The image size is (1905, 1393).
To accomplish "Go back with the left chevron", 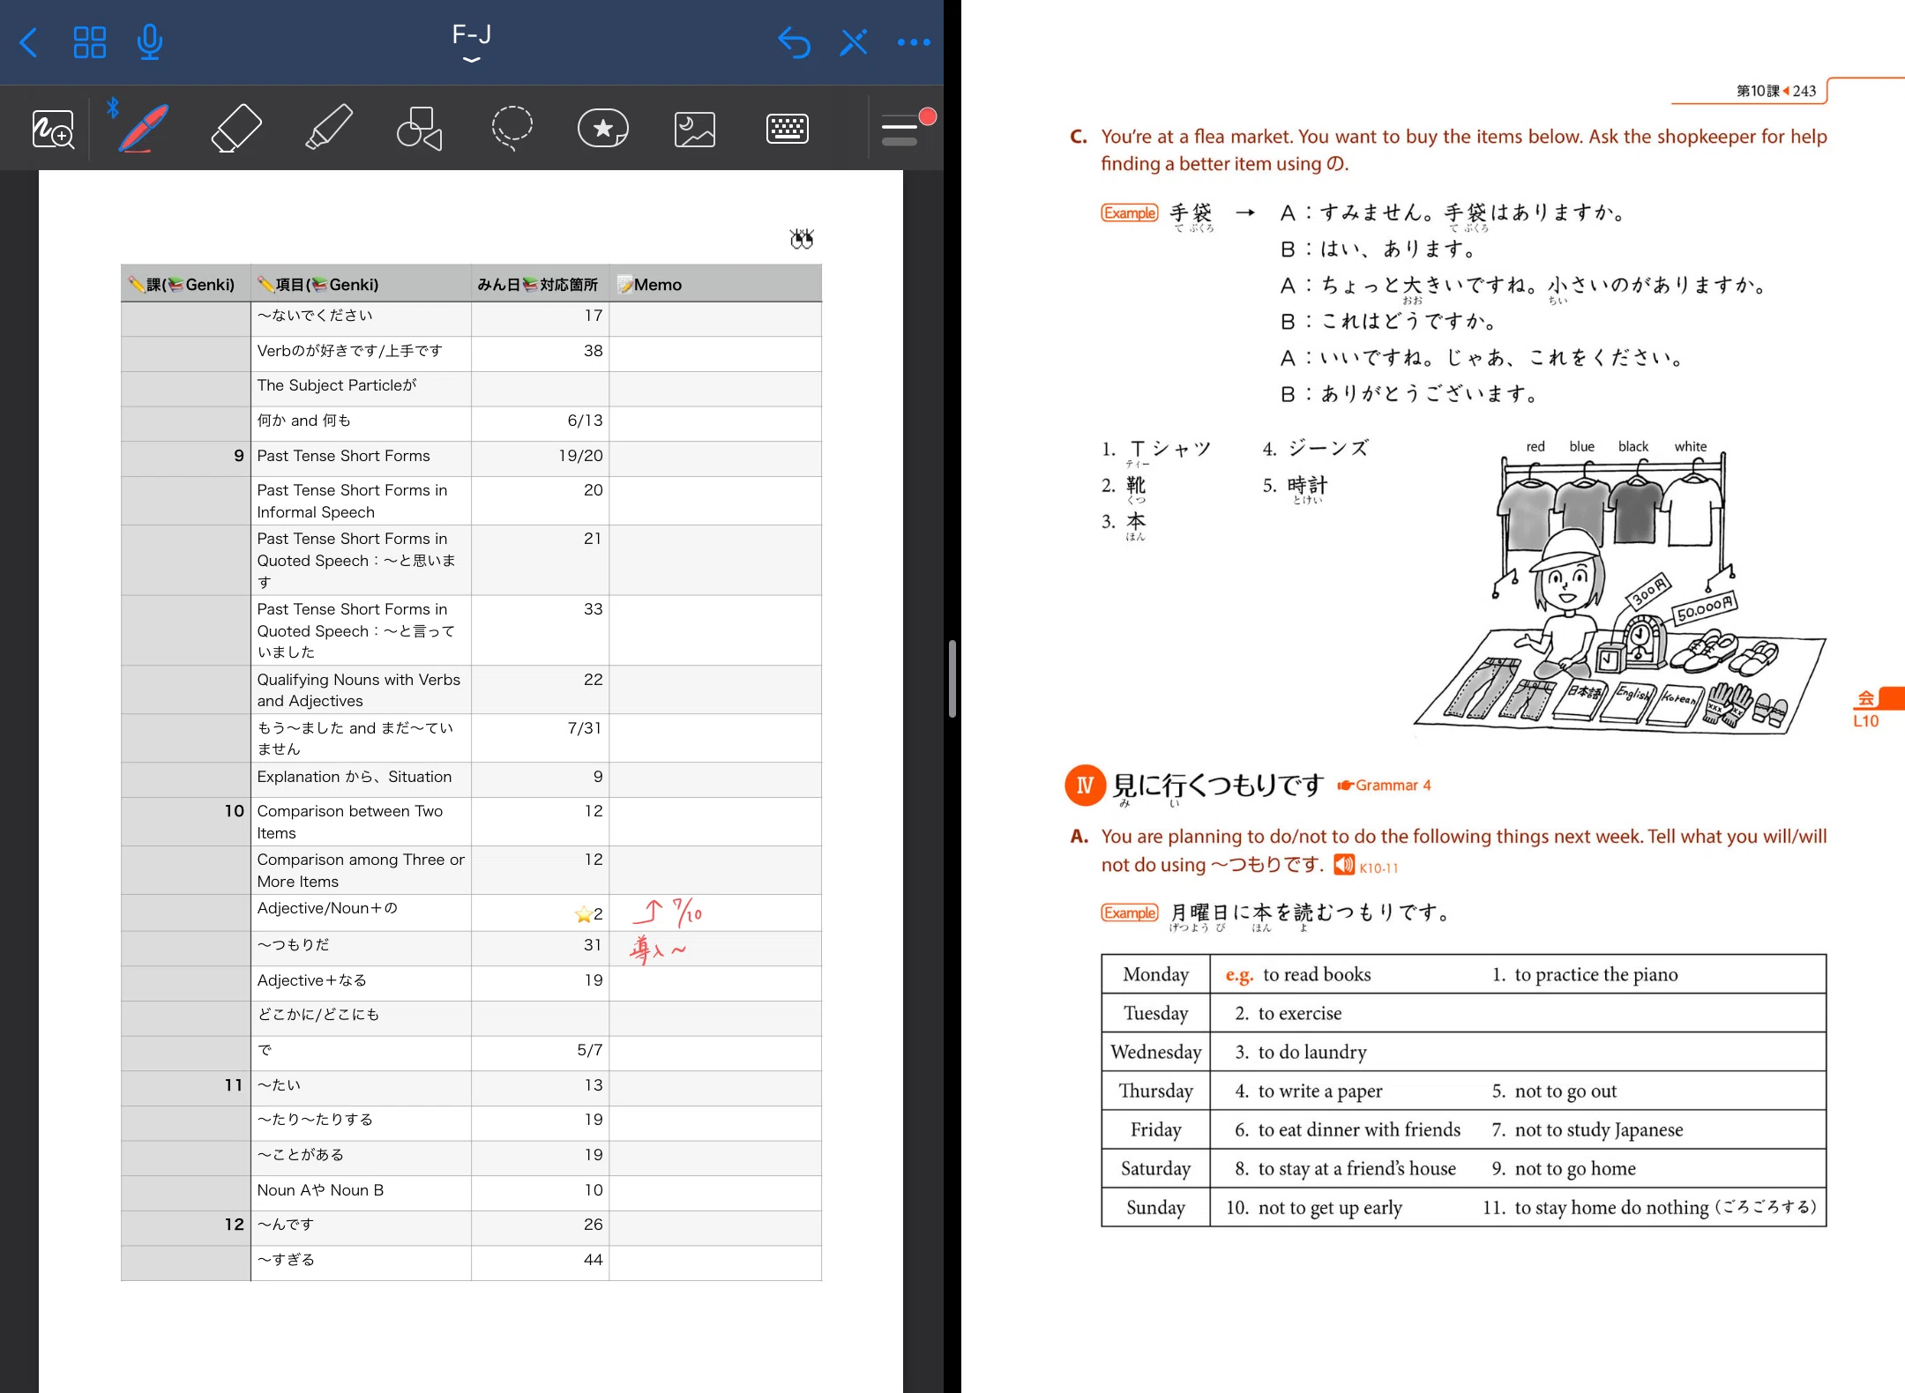I will [x=28, y=42].
